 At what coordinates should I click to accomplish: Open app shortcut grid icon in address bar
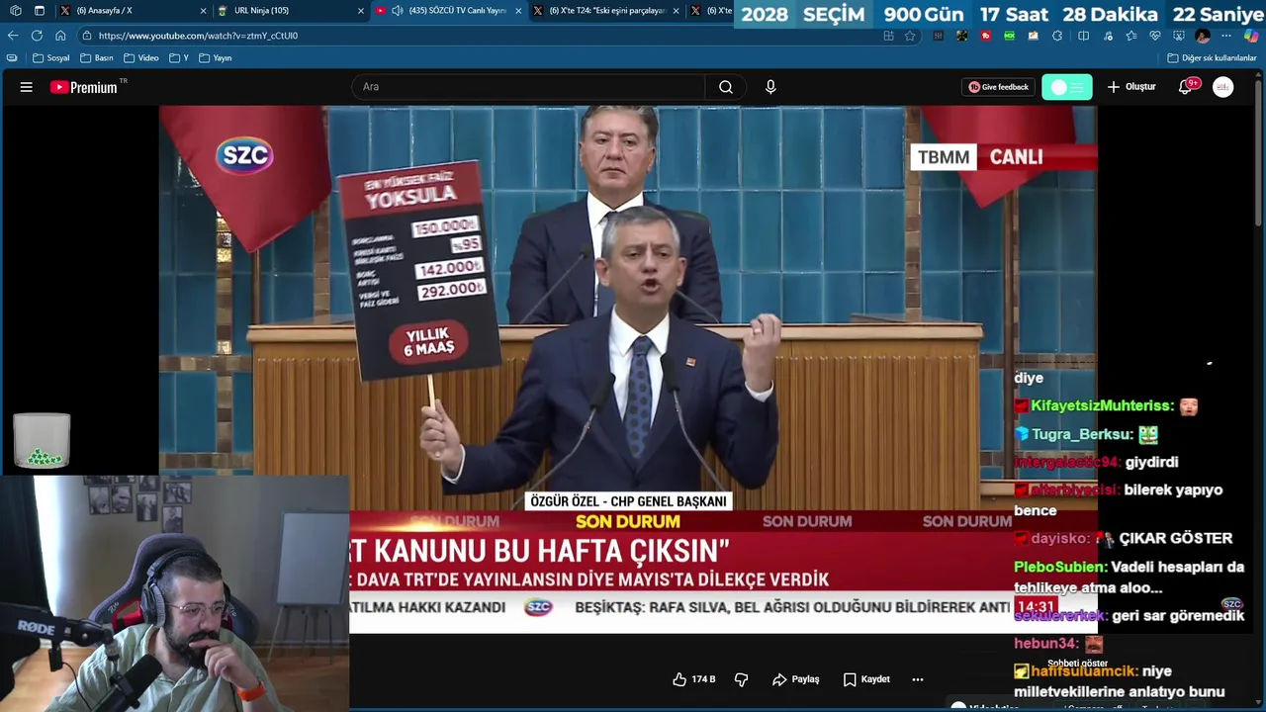pyautogui.click(x=888, y=36)
